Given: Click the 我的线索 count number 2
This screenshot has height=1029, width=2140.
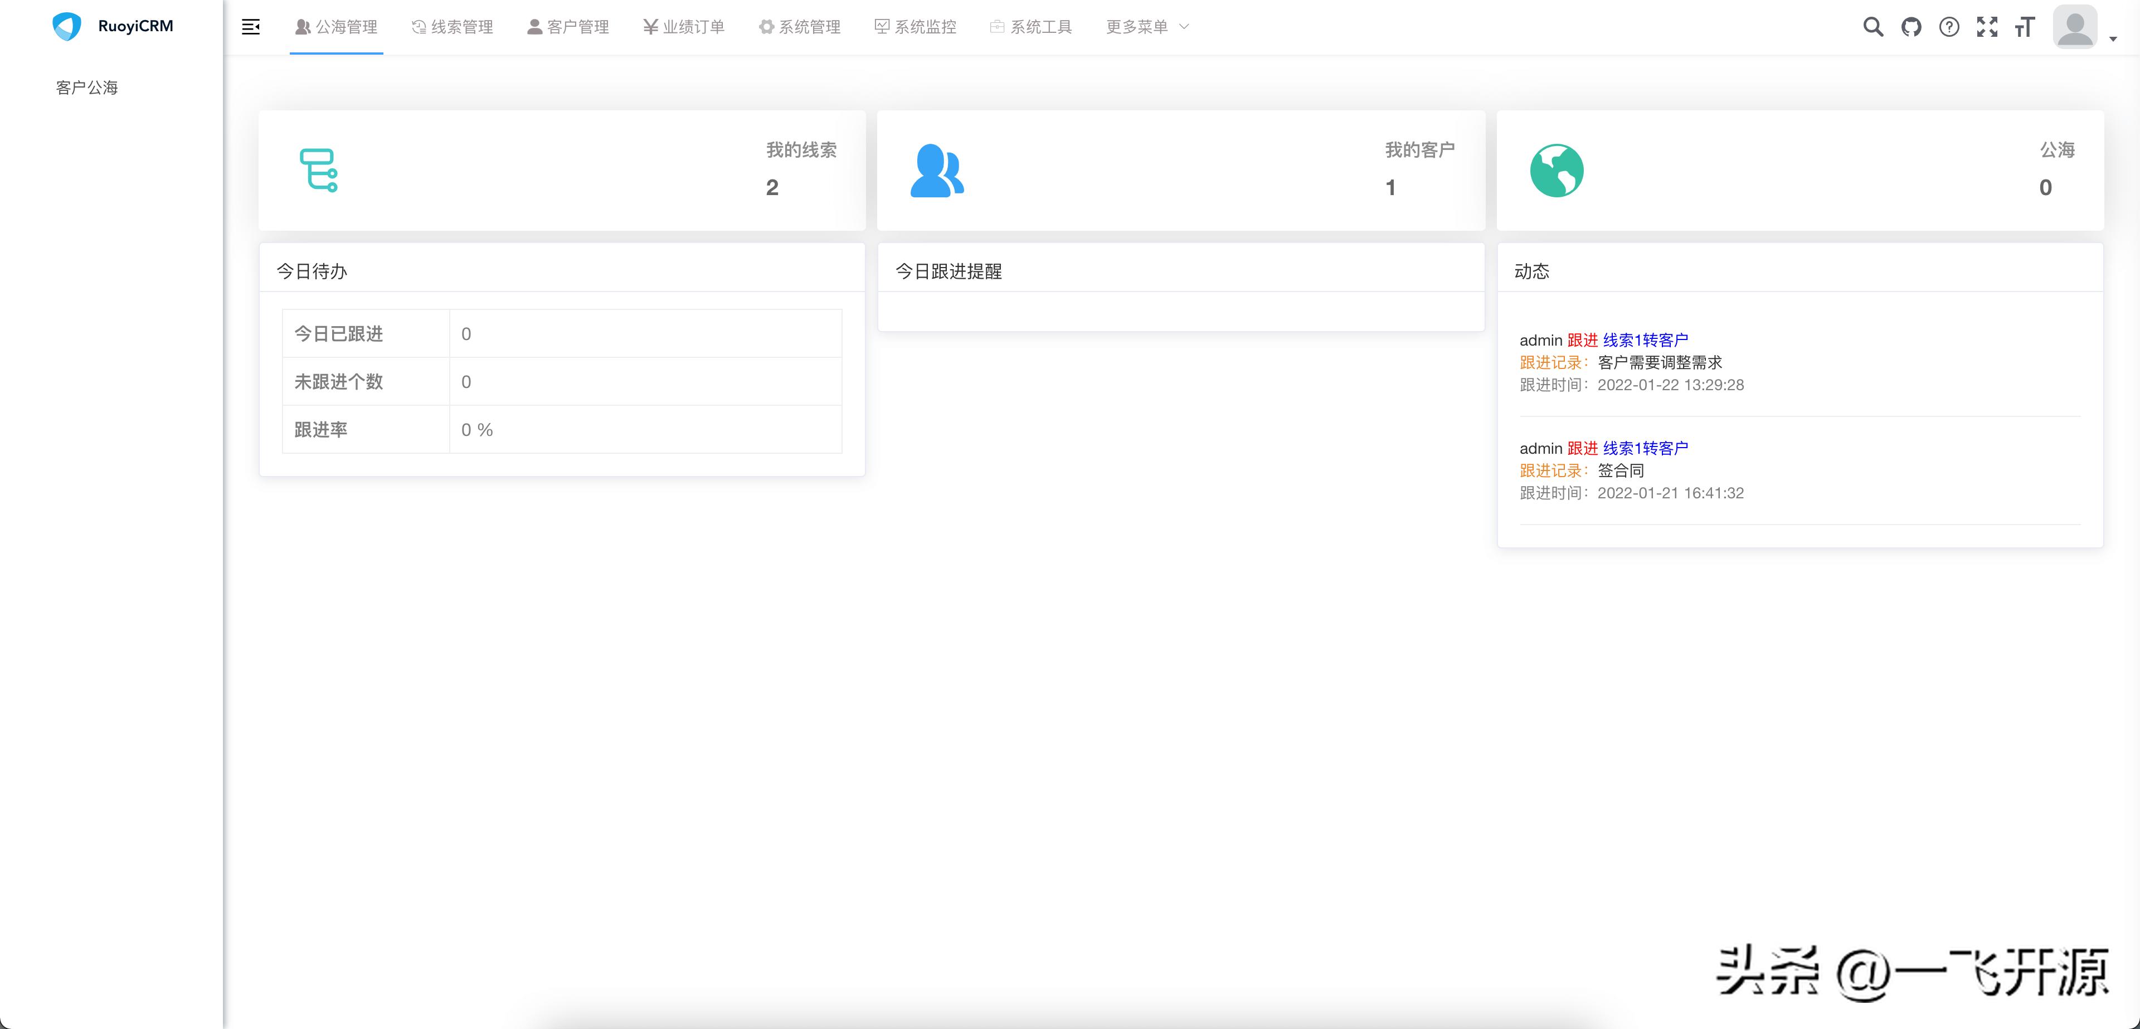Looking at the screenshot, I should [x=772, y=187].
